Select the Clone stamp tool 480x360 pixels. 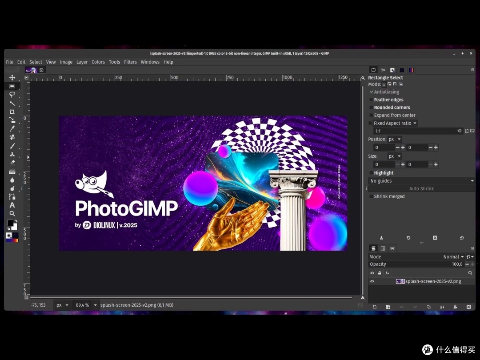tap(12, 154)
